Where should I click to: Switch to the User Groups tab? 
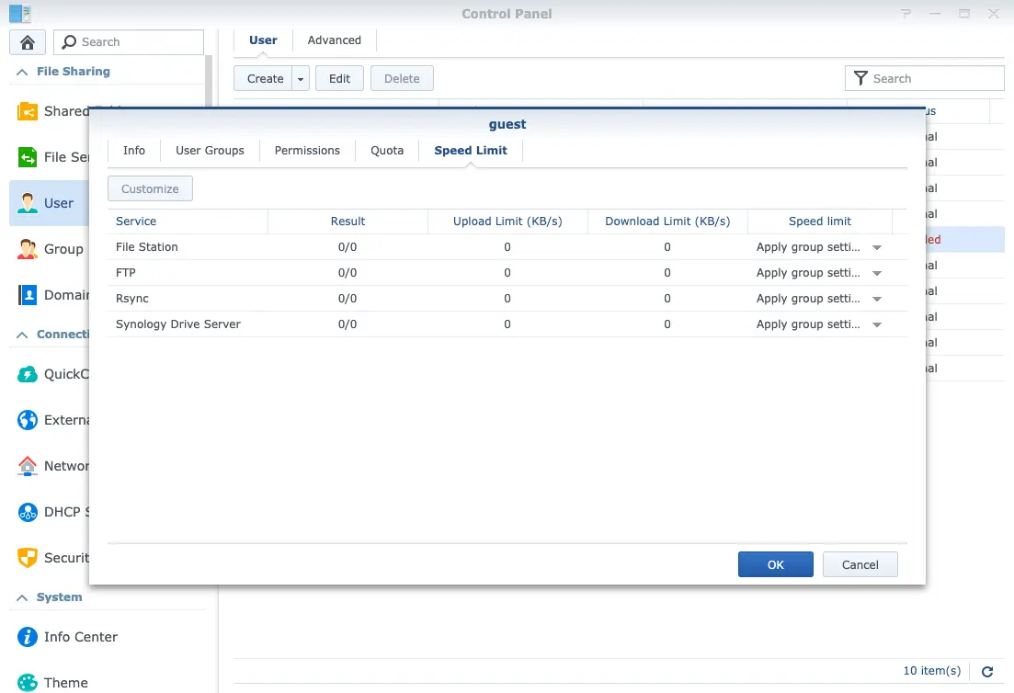211,151
